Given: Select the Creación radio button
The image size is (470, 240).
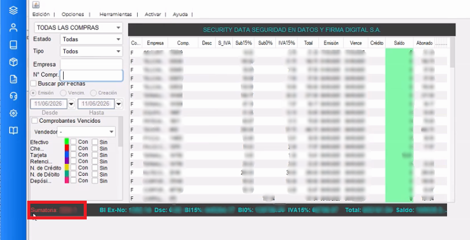Looking at the screenshot, I should 93,93.
